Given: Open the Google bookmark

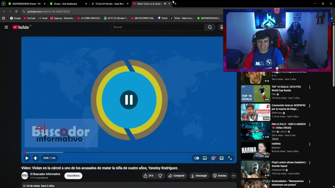Looking at the screenshot, I should coord(15,18).
